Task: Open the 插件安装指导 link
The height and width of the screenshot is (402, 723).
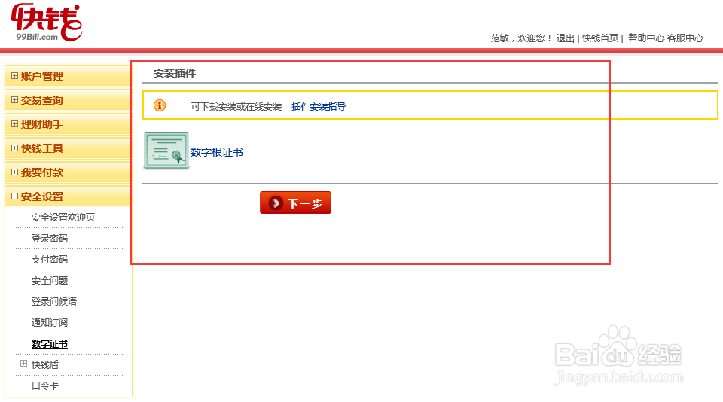Action: pyautogui.click(x=319, y=106)
